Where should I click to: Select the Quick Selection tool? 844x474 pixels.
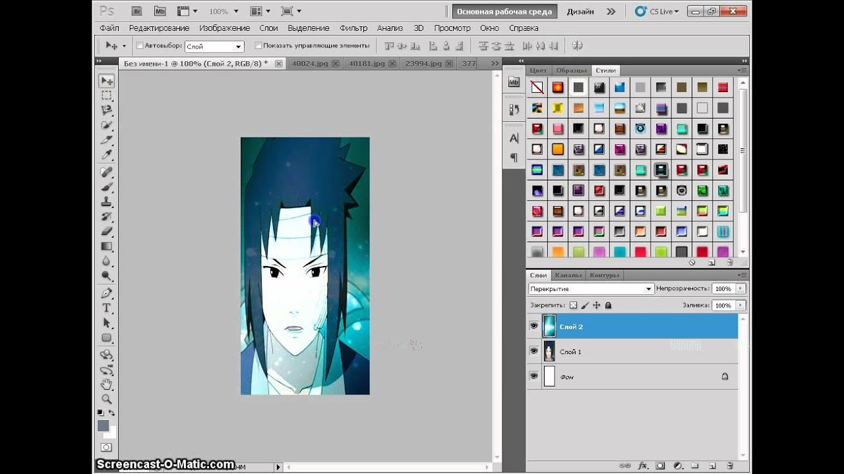pos(106,125)
